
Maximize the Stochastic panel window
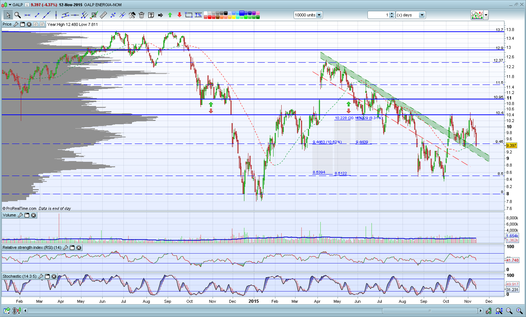point(47,277)
